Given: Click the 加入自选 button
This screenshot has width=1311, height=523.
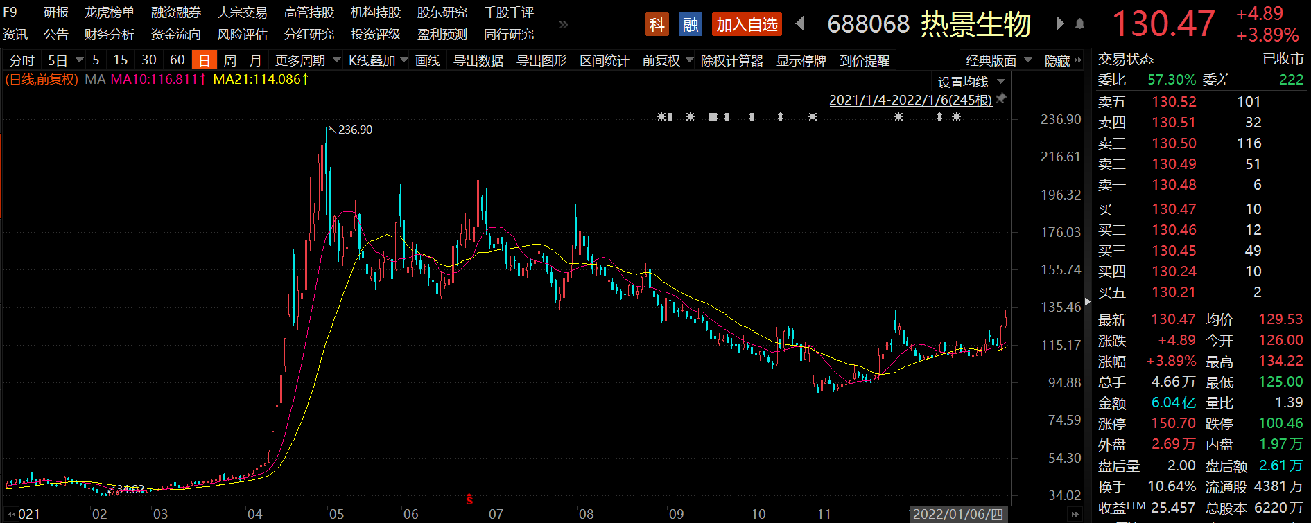Looking at the screenshot, I should (747, 25).
